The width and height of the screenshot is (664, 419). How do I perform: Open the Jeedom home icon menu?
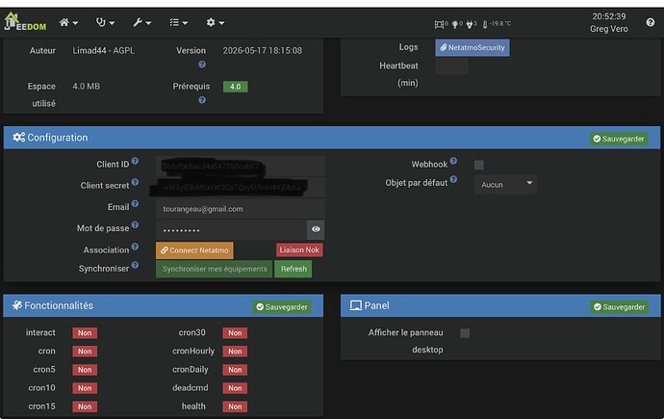68,22
